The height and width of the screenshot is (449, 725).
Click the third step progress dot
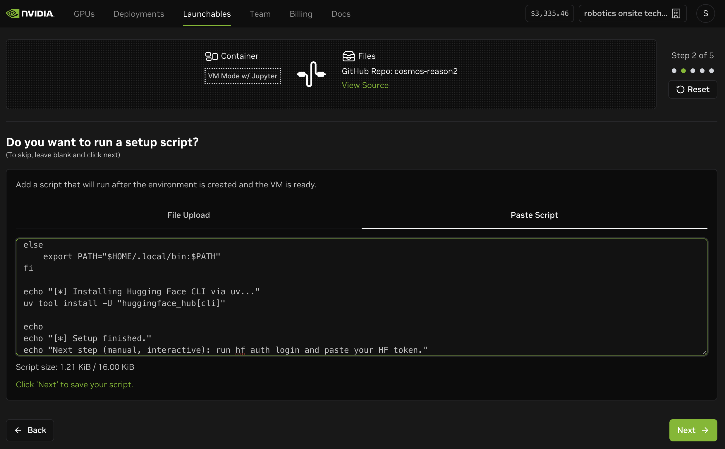click(x=693, y=71)
